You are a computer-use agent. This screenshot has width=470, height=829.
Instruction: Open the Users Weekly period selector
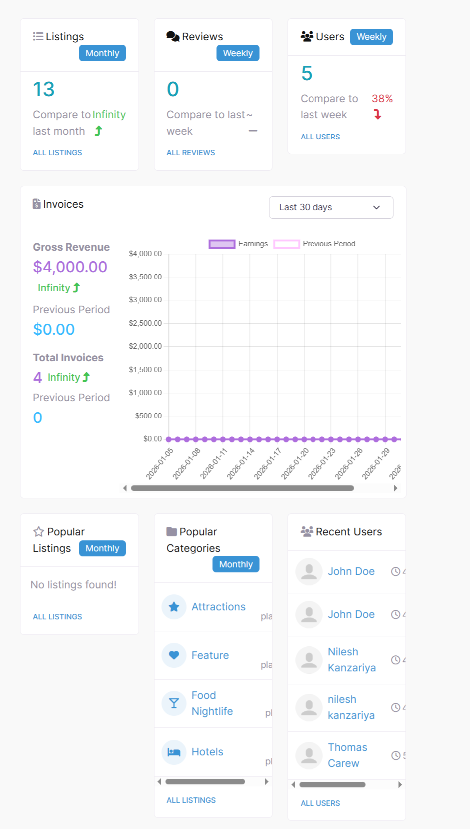click(371, 37)
